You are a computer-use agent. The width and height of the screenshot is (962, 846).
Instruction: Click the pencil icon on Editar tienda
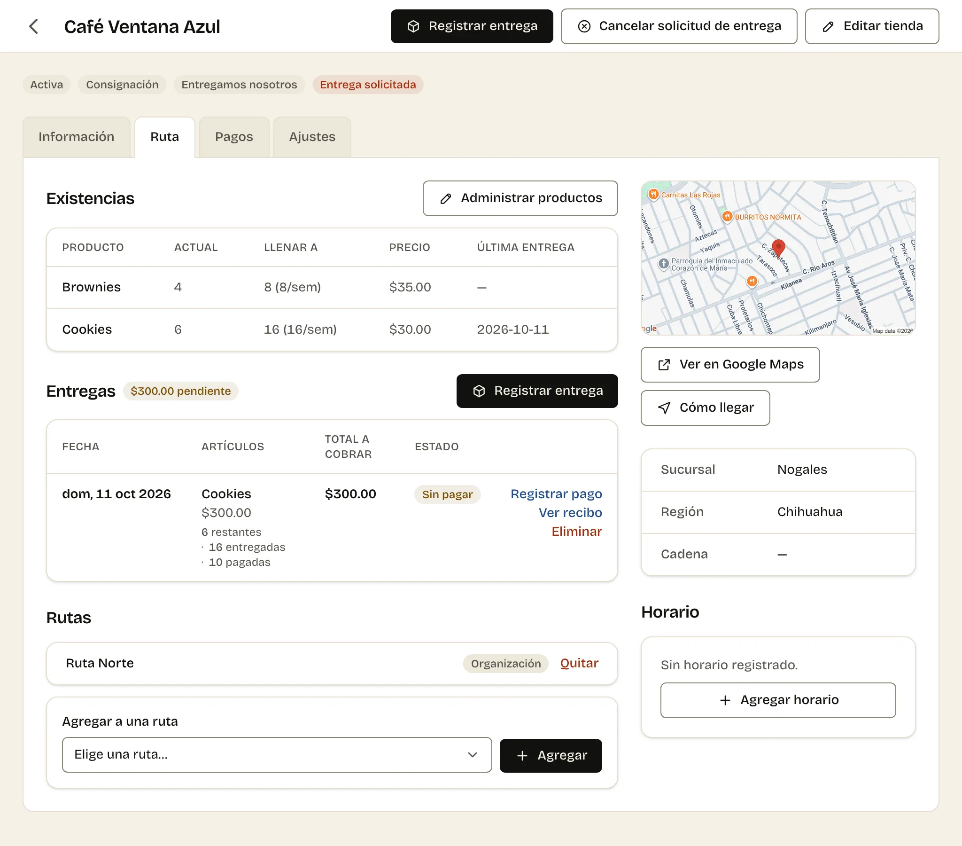click(828, 27)
